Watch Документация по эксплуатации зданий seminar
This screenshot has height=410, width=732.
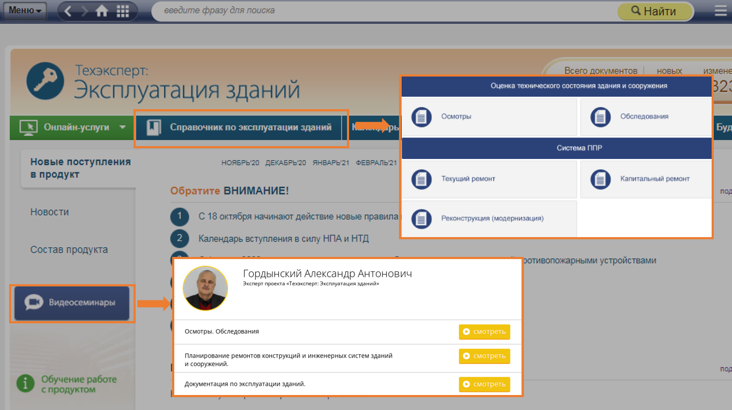click(x=484, y=384)
